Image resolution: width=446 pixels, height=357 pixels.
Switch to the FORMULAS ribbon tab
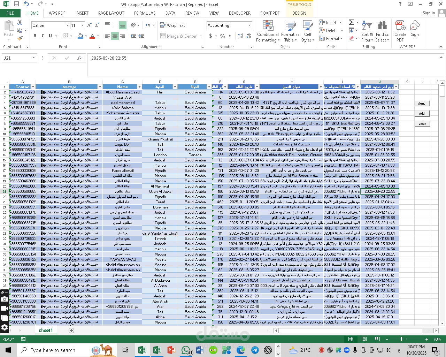144,13
